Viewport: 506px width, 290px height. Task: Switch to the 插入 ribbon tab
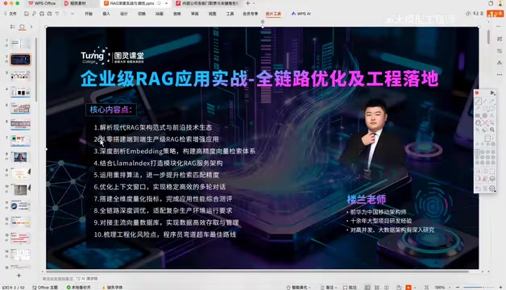click(x=106, y=14)
